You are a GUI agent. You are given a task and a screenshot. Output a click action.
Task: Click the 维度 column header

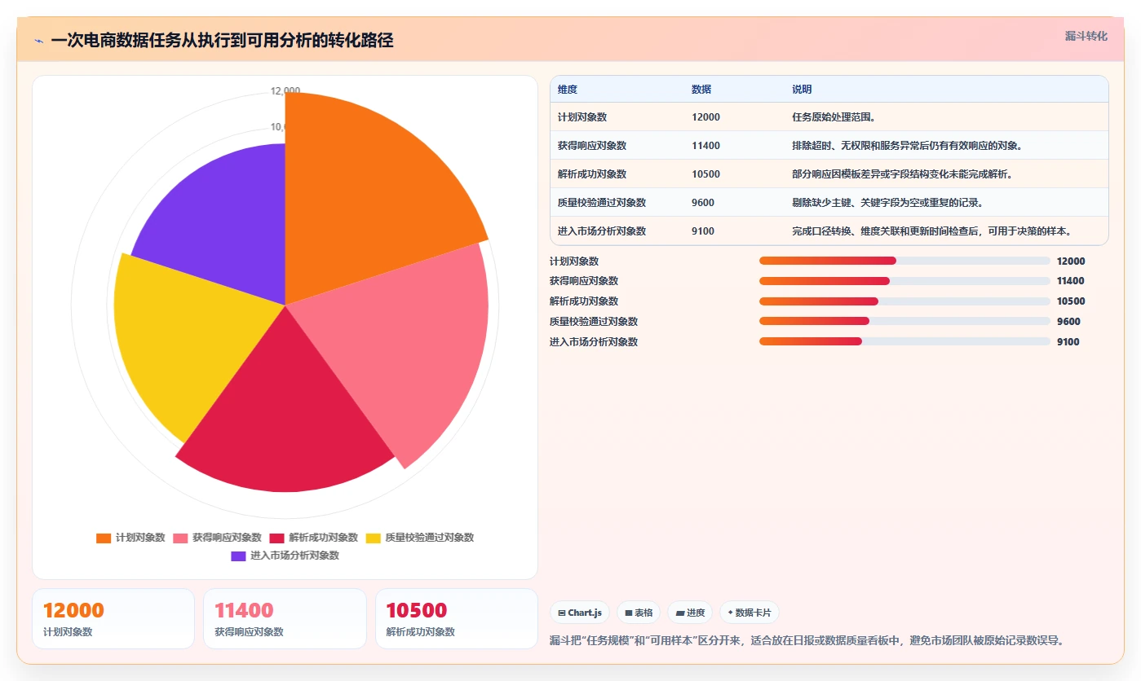(568, 90)
